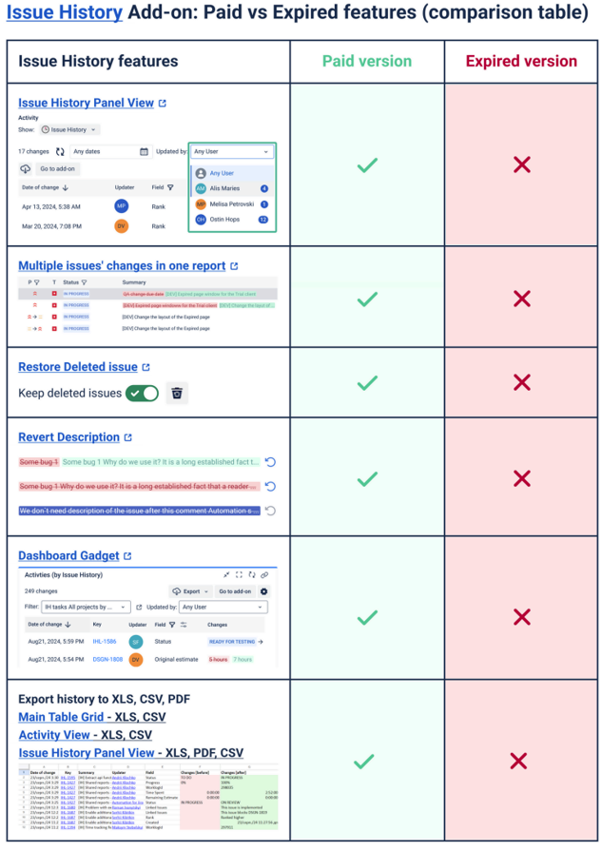
Task: Click the calendar icon in Any dates field
Action: click(x=144, y=151)
